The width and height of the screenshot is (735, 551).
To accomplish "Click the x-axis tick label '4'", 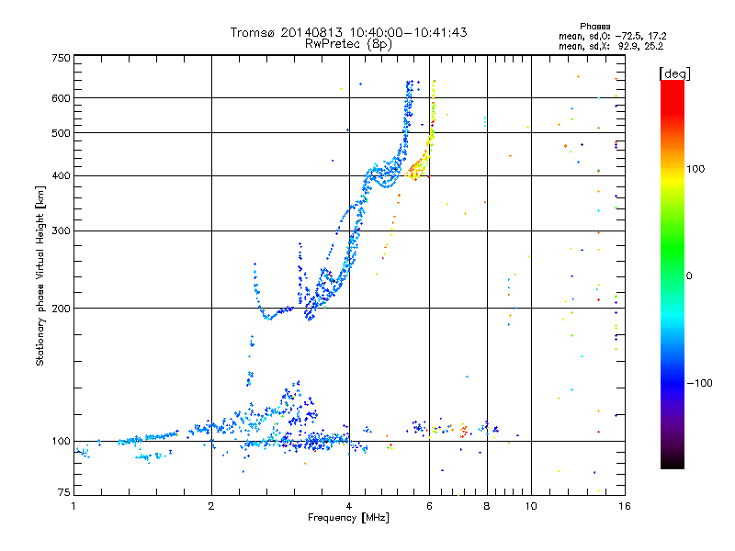I will coord(349,506).
